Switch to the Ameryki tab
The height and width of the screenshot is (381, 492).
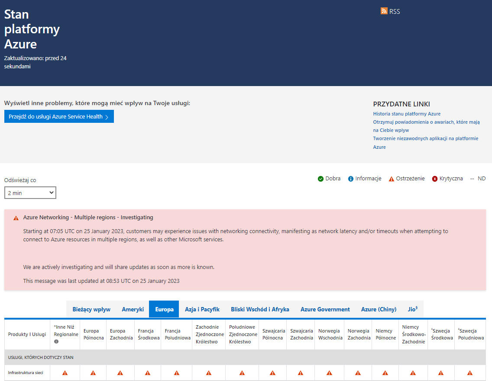coord(133,309)
